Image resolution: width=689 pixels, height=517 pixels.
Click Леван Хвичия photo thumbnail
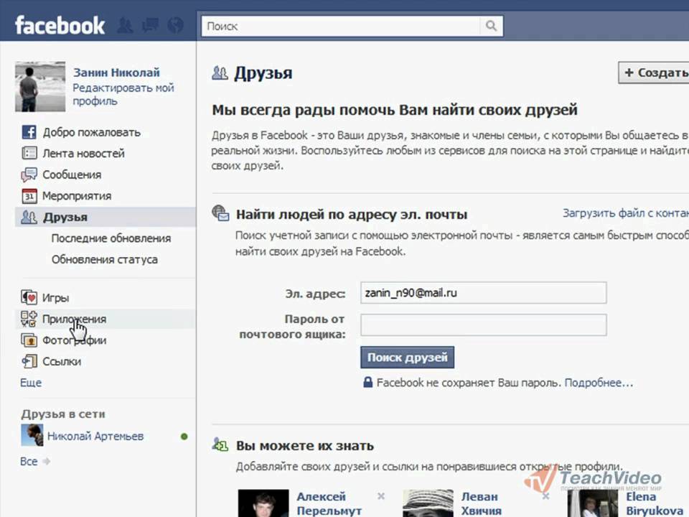coord(428,503)
